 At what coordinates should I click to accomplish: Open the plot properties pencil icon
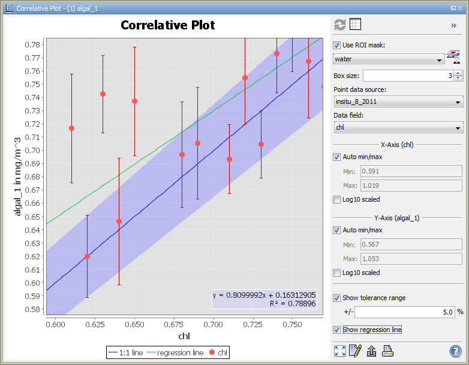(355, 351)
